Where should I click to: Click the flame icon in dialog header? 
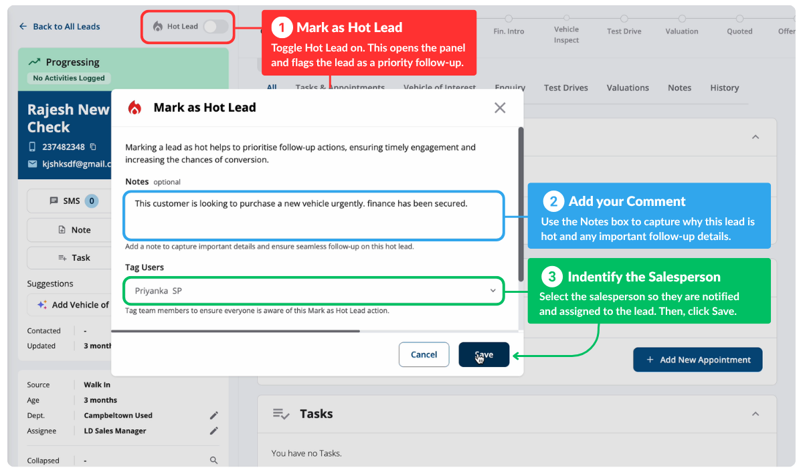(135, 108)
